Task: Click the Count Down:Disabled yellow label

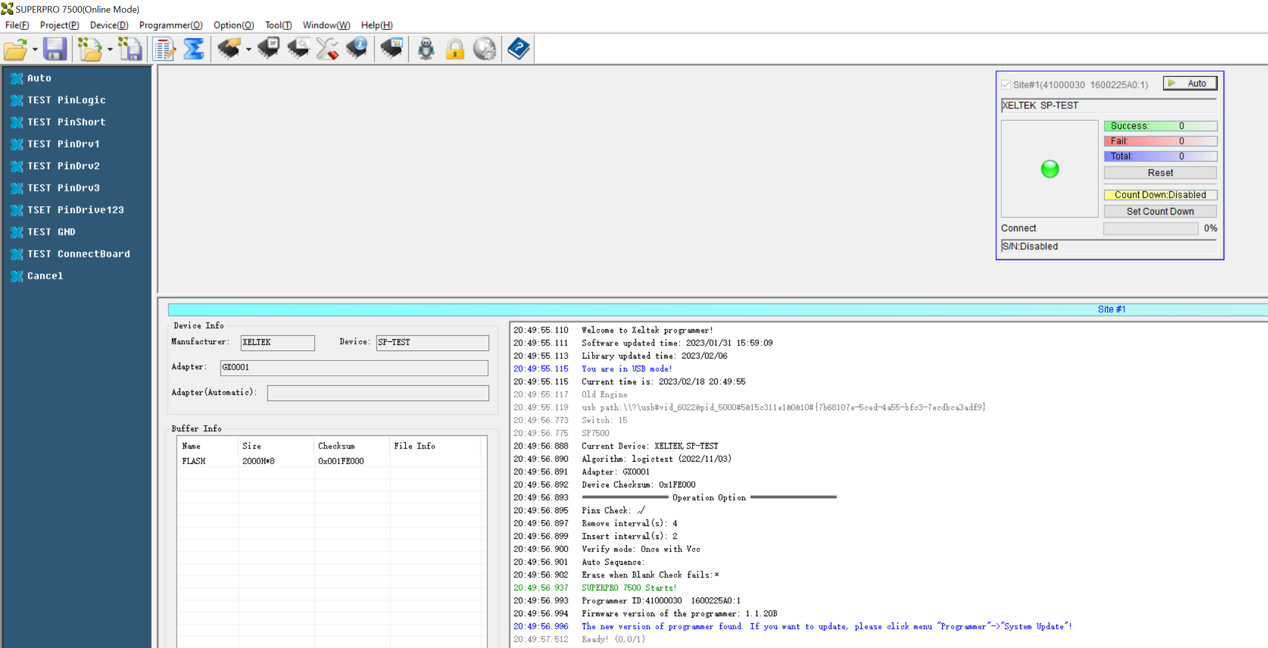Action: point(1160,195)
